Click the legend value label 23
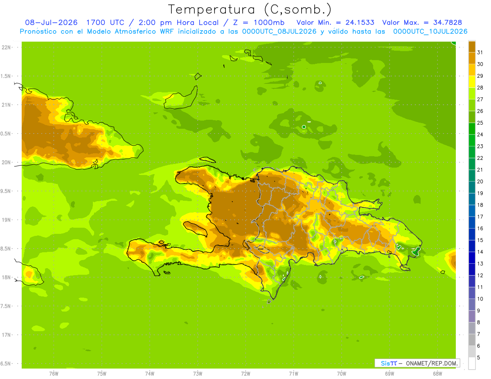 coord(480,146)
